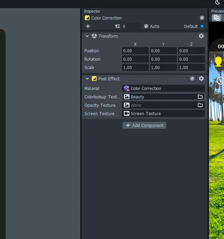Click the Preview panel toolbar button icon
The image size is (224, 239).
[x=217, y=18]
